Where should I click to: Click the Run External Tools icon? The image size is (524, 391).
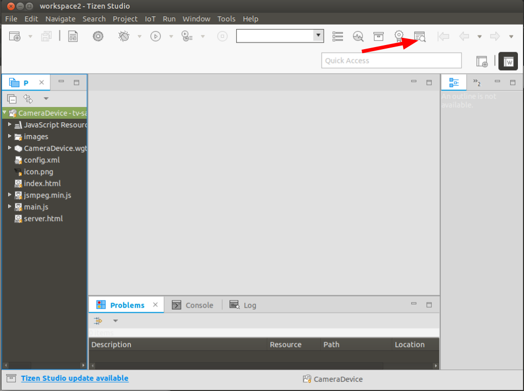pos(187,36)
